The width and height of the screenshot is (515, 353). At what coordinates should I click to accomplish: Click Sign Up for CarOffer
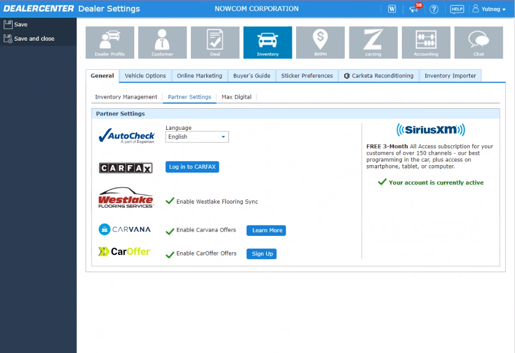262,254
